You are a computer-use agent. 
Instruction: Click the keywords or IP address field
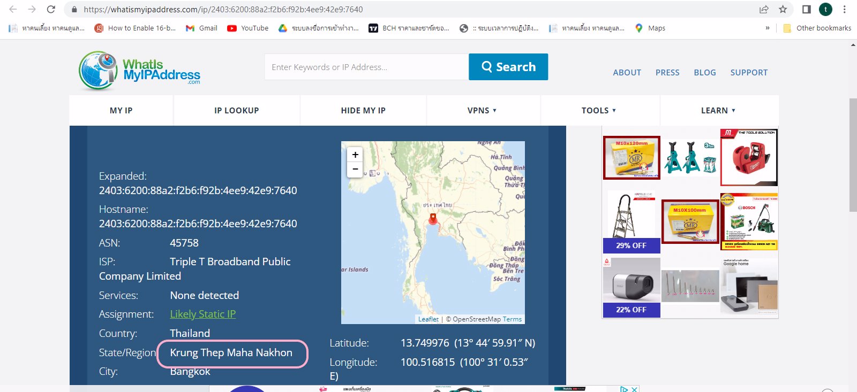[366, 67]
